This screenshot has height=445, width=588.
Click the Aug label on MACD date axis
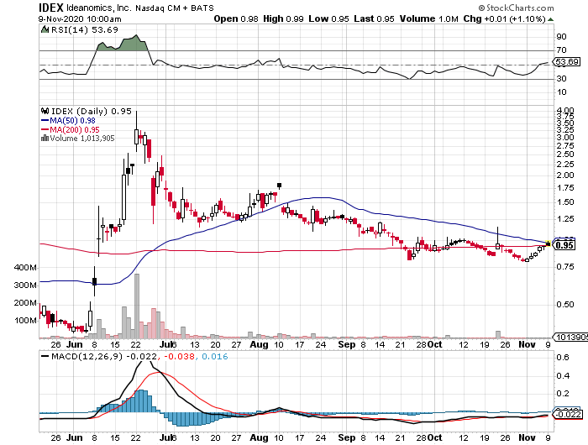pos(259,437)
